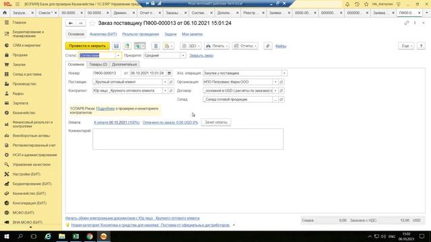Open the calendar picker for the order date

[169, 73]
